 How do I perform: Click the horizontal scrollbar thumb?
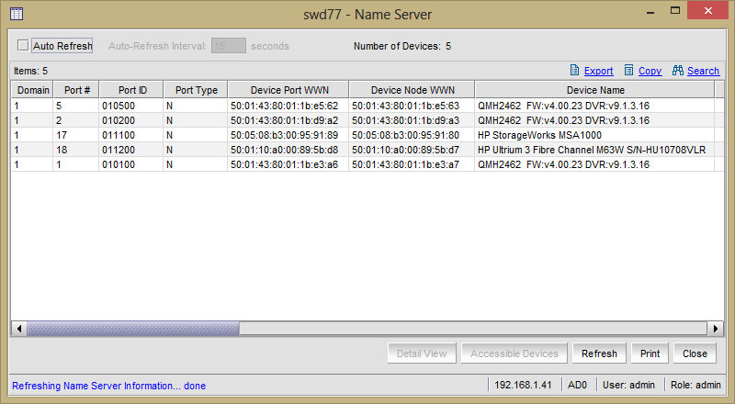(x=133, y=329)
